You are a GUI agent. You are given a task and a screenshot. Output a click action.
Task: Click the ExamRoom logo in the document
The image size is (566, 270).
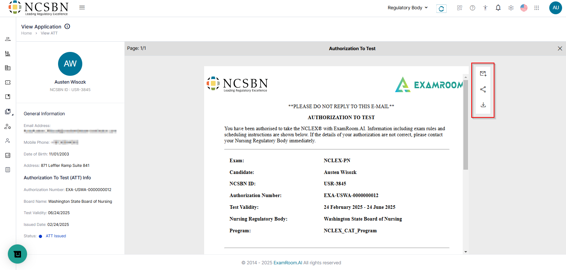click(x=429, y=85)
